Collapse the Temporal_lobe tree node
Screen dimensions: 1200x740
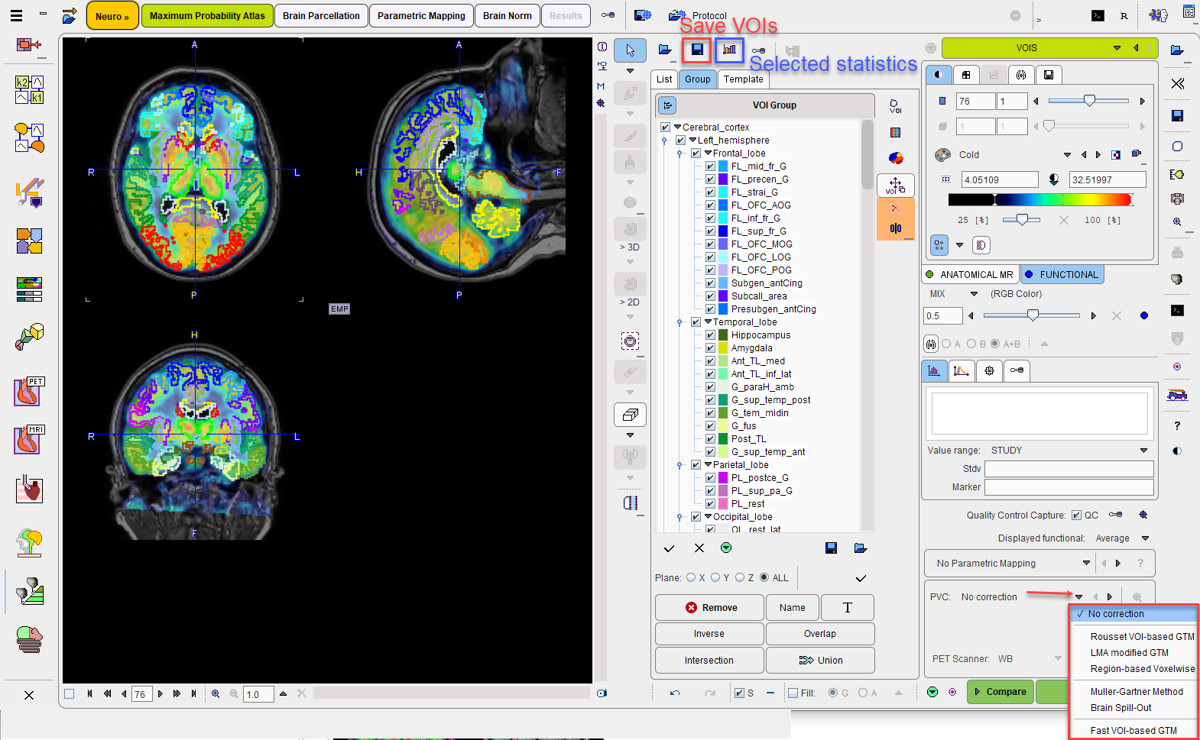click(709, 322)
